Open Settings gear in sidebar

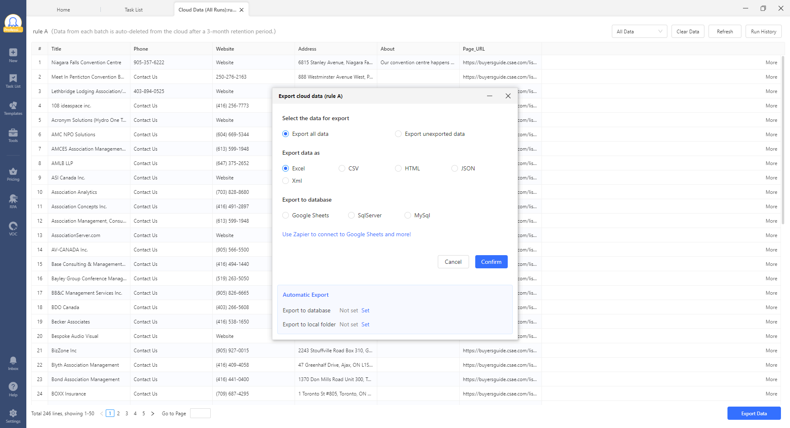[x=13, y=415]
